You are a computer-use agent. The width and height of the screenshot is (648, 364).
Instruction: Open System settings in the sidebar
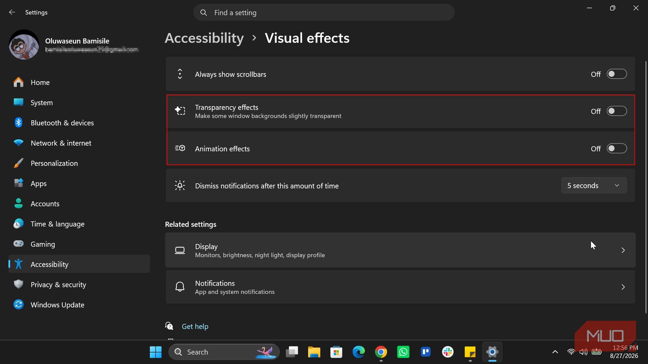tap(79, 102)
